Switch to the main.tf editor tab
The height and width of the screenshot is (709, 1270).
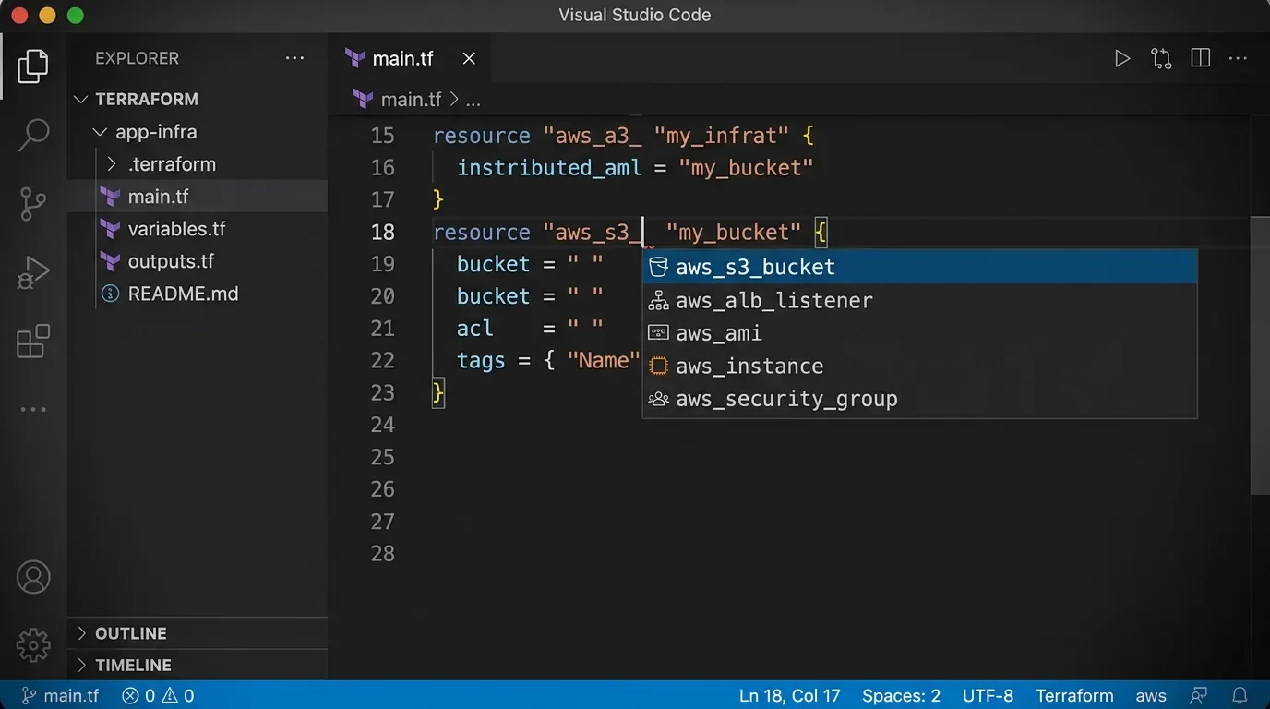point(412,59)
